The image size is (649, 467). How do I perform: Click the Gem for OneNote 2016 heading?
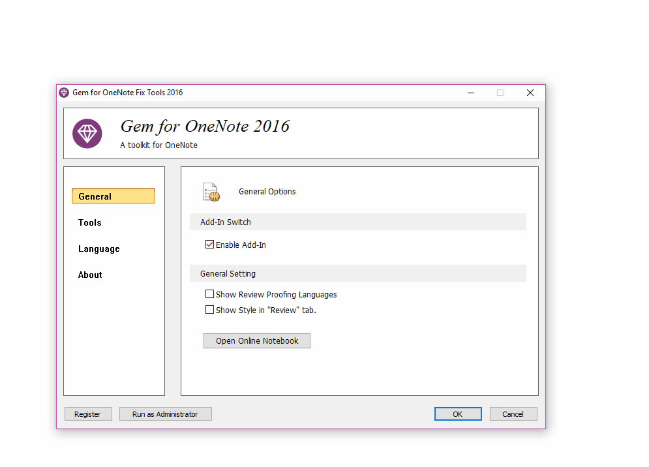pyautogui.click(x=204, y=127)
